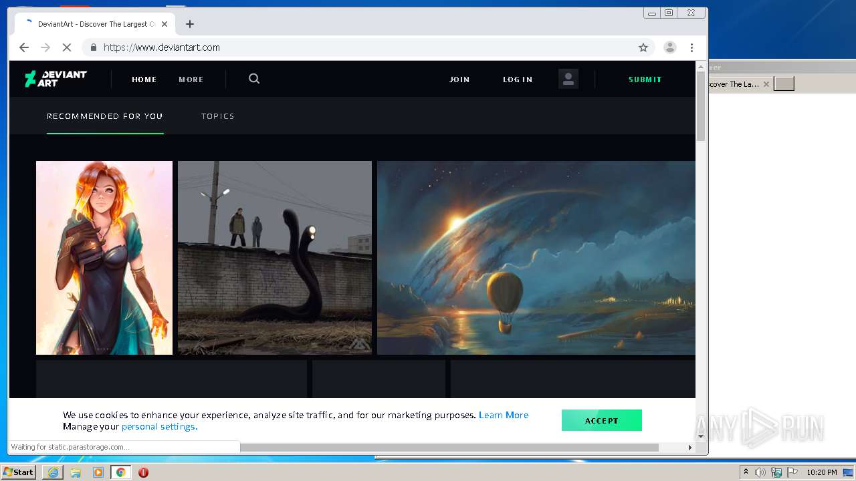Click the Windows Start button
856x481 pixels.
pyautogui.click(x=18, y=472)
